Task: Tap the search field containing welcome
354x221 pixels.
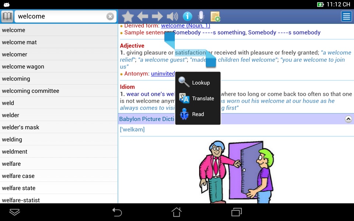Action: tap(66, 17)
